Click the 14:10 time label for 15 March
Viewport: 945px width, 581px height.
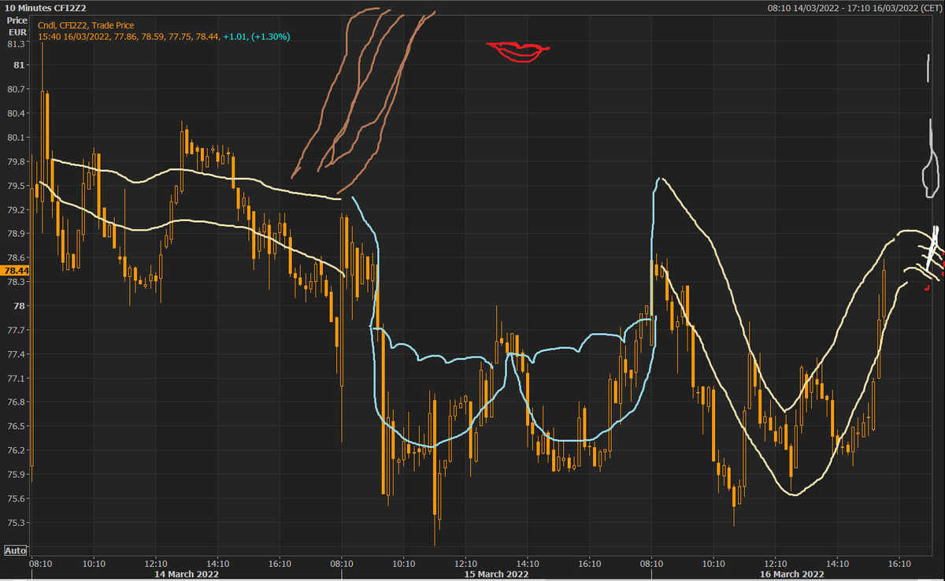coord(528,564)
